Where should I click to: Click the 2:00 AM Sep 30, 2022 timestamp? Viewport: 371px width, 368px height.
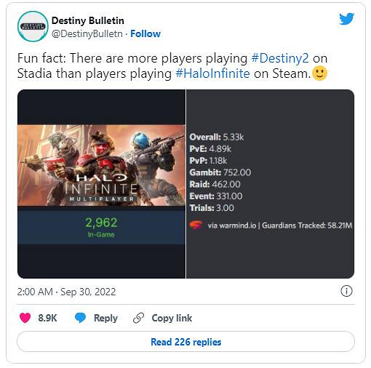click(66, 292)
